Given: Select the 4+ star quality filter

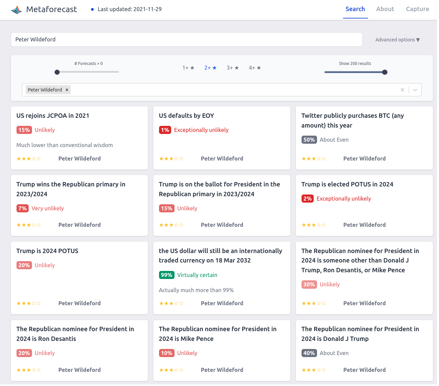Looking at the screenshot, I should (x=255, y=68).
